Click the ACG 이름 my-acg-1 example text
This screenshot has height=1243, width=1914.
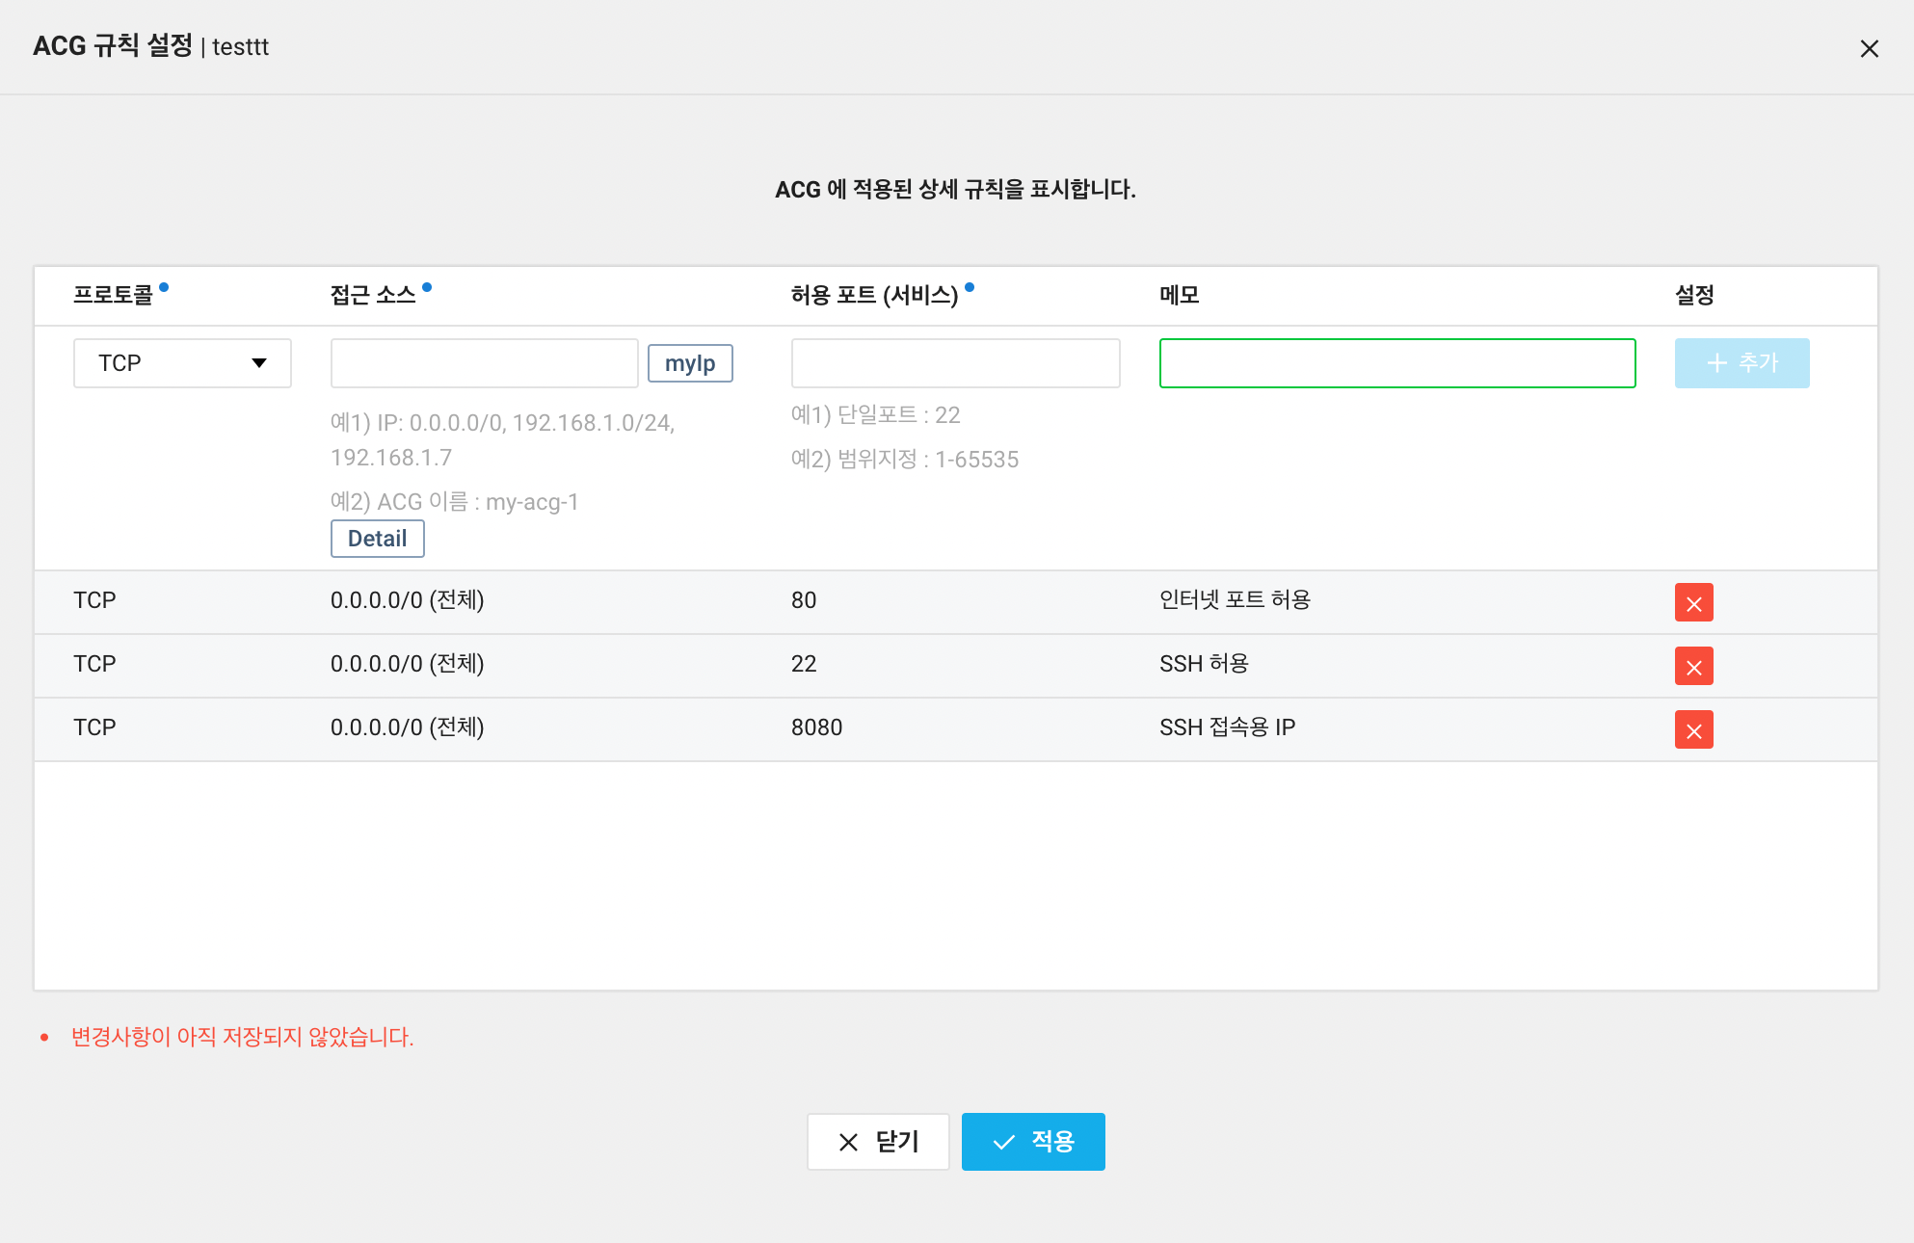(x=454, y=502)
